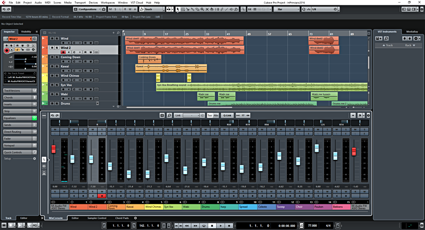Open the Touch automation mode dropdown
The width and height of the screenshot is (425, 230).
pyautogui.click(x=154, y=9)
